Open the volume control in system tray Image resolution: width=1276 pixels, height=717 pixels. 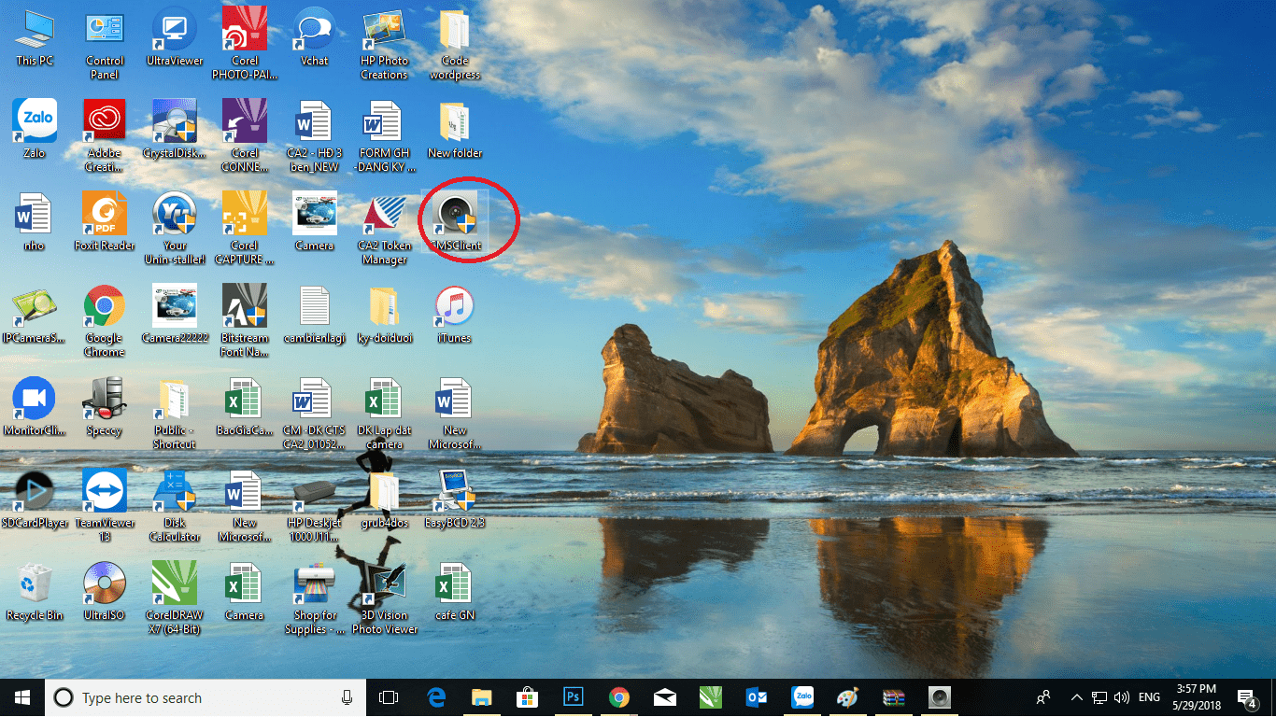[1122, 697]
